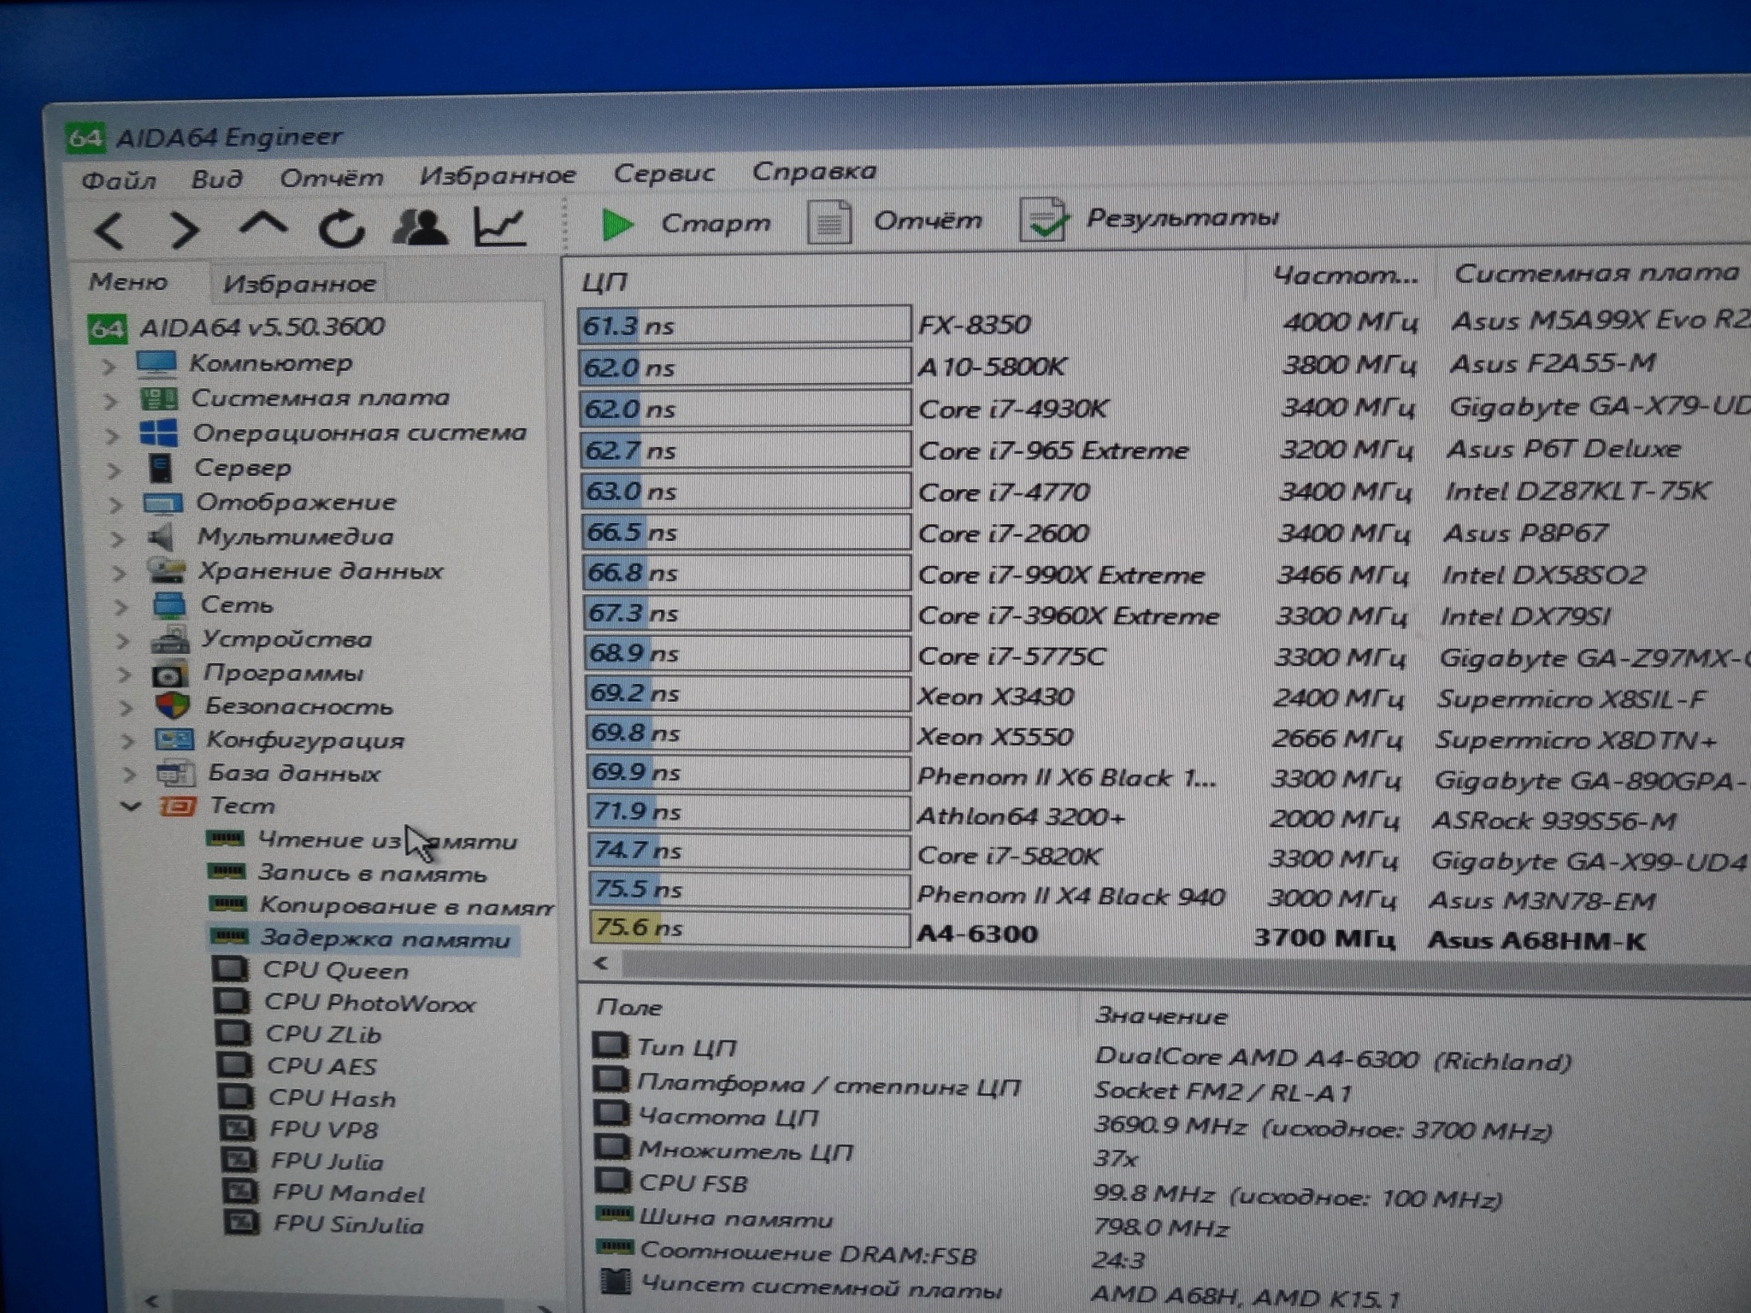
Task: Click the Старт button label
Action: click(x=715, y=222)
